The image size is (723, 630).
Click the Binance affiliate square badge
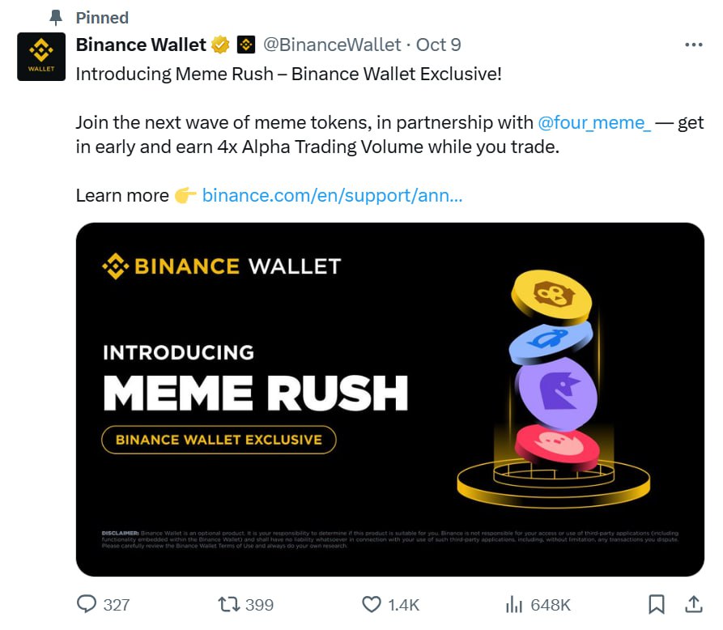[x=246, y=45]
